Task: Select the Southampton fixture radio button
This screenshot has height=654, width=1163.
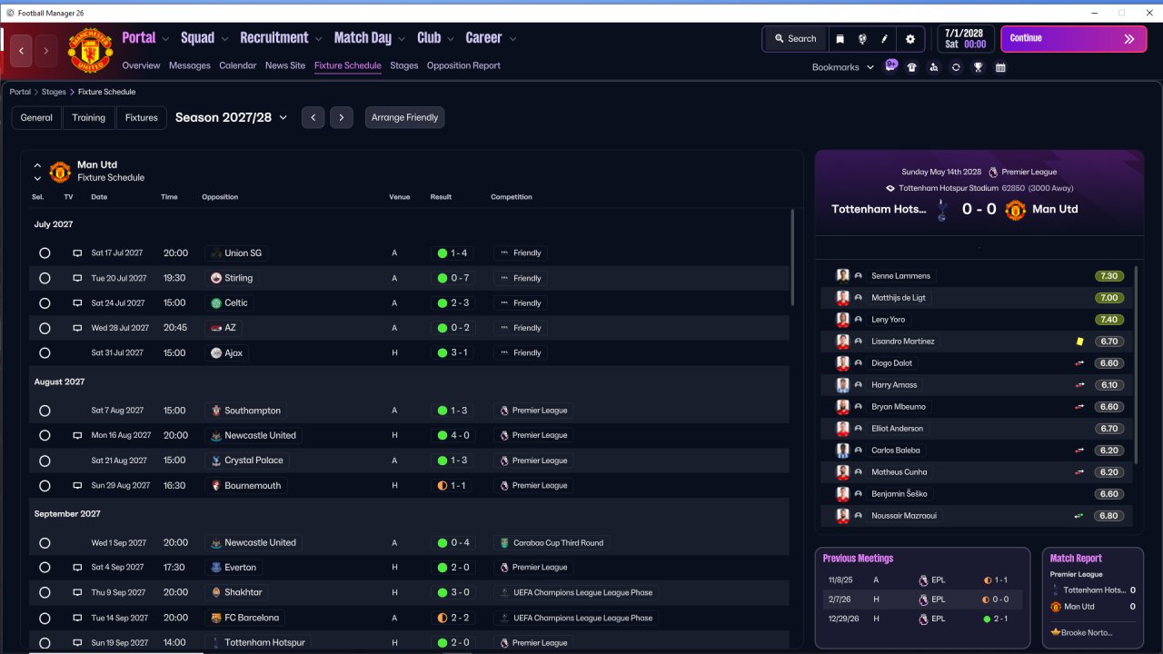Action: [x=45, y=411]
